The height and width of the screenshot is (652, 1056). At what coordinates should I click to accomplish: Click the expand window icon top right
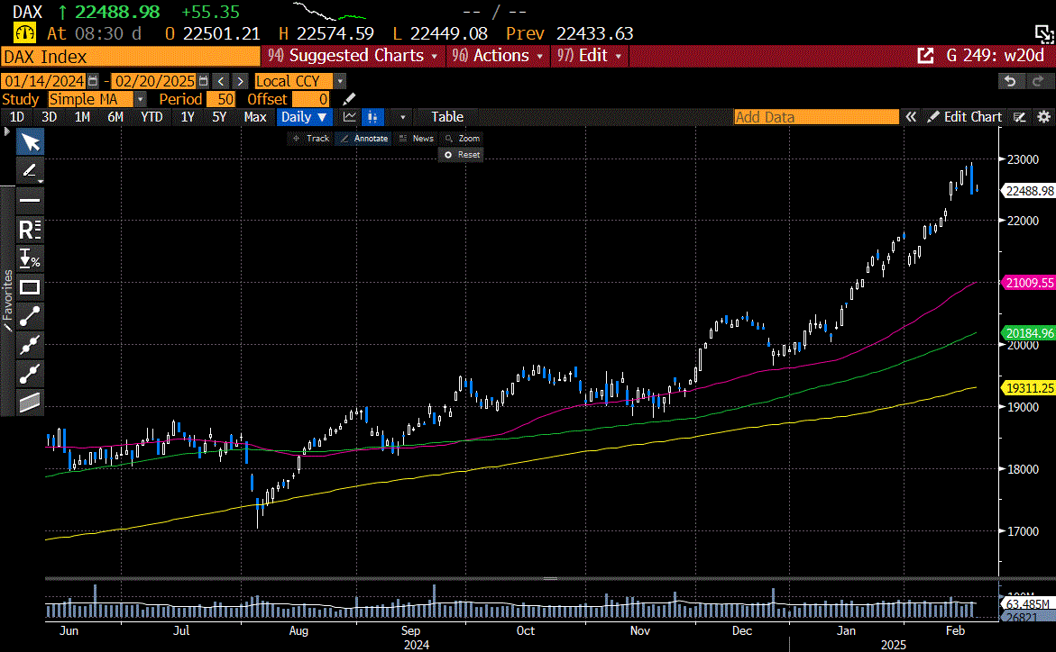pyautogui.click(x=1044, y=33)
